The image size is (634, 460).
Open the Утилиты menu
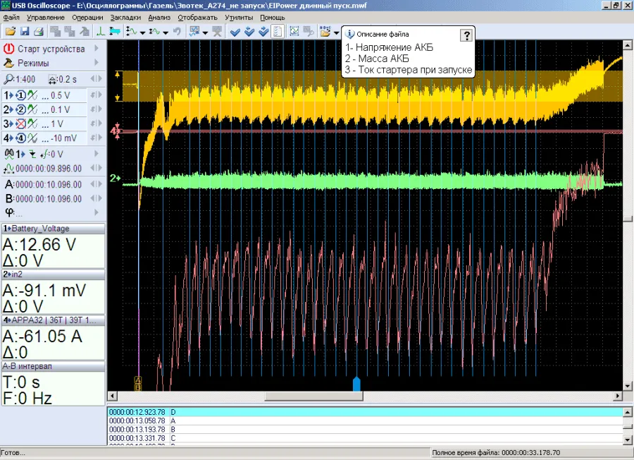(x=239, y=18)
